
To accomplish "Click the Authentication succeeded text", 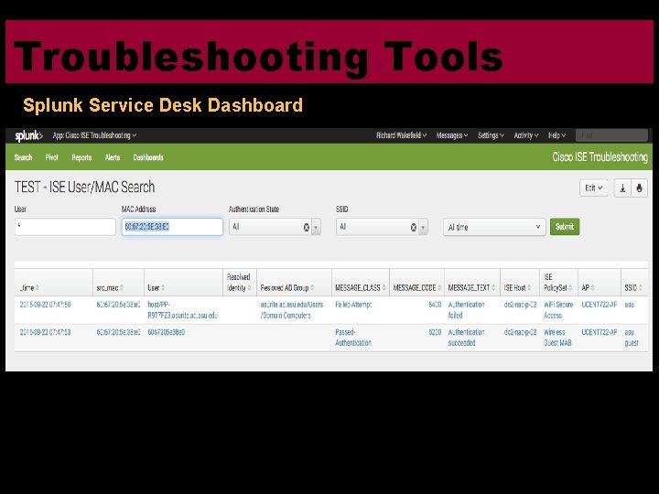I will [x=466, y=338].
